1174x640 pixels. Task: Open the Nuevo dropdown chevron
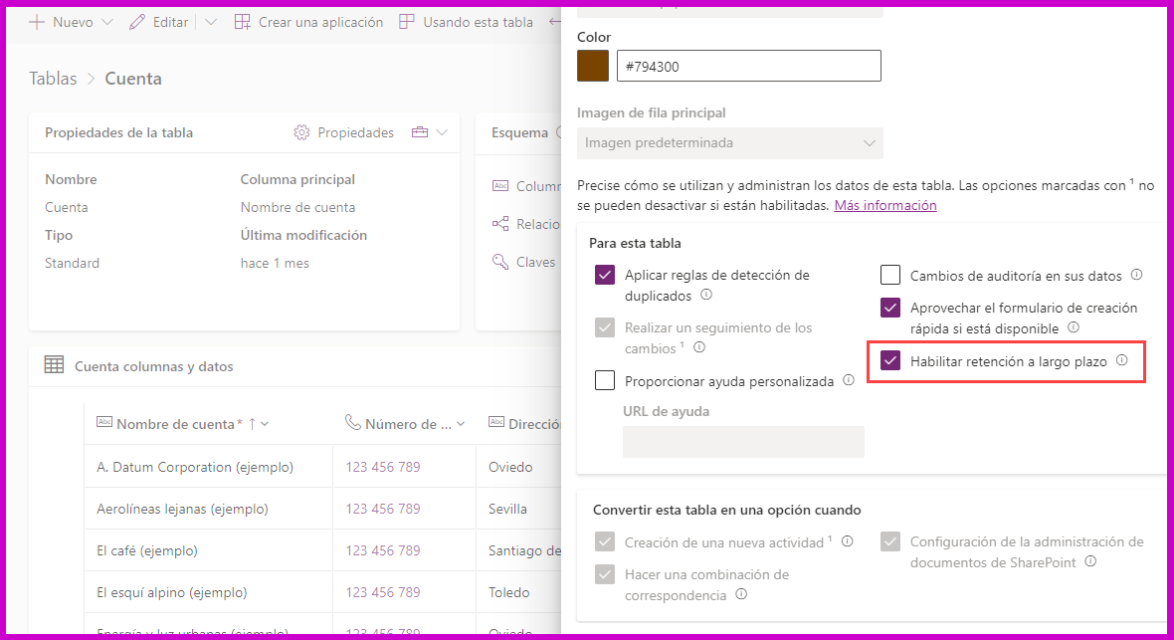click(x=107, y=23)
